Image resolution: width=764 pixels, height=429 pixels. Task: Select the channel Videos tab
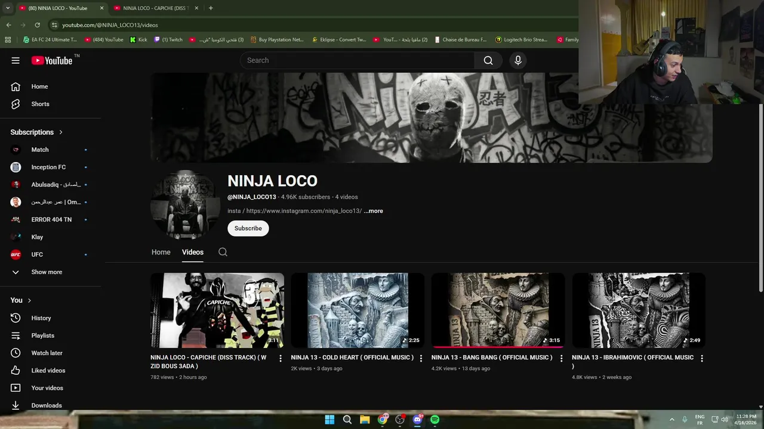click(193, 252)
